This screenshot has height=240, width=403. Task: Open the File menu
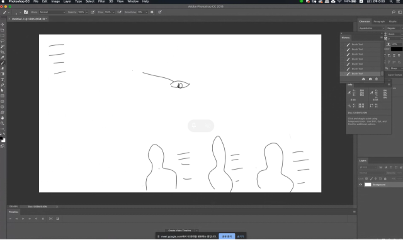[36, 1]
